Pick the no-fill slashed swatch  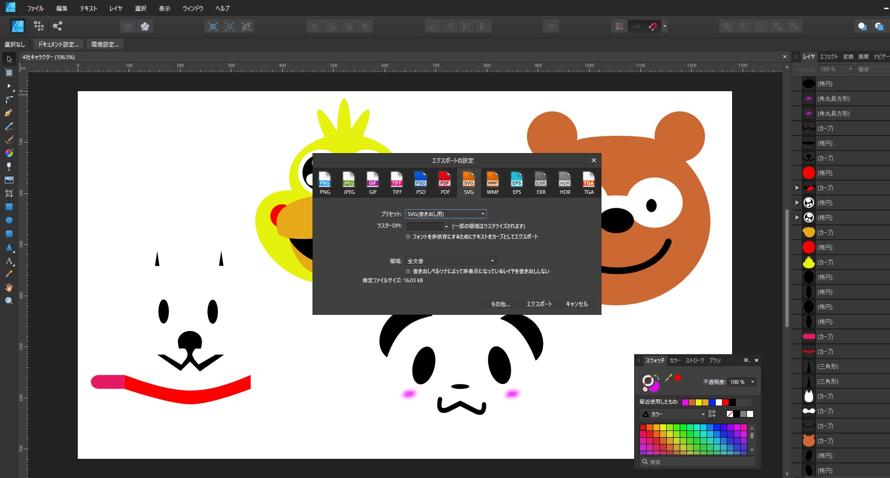pos(730,414)
